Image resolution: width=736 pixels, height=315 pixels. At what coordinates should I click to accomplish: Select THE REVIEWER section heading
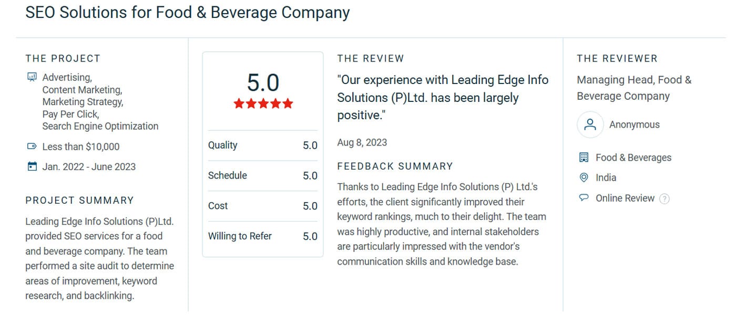(x=617, y=58)
